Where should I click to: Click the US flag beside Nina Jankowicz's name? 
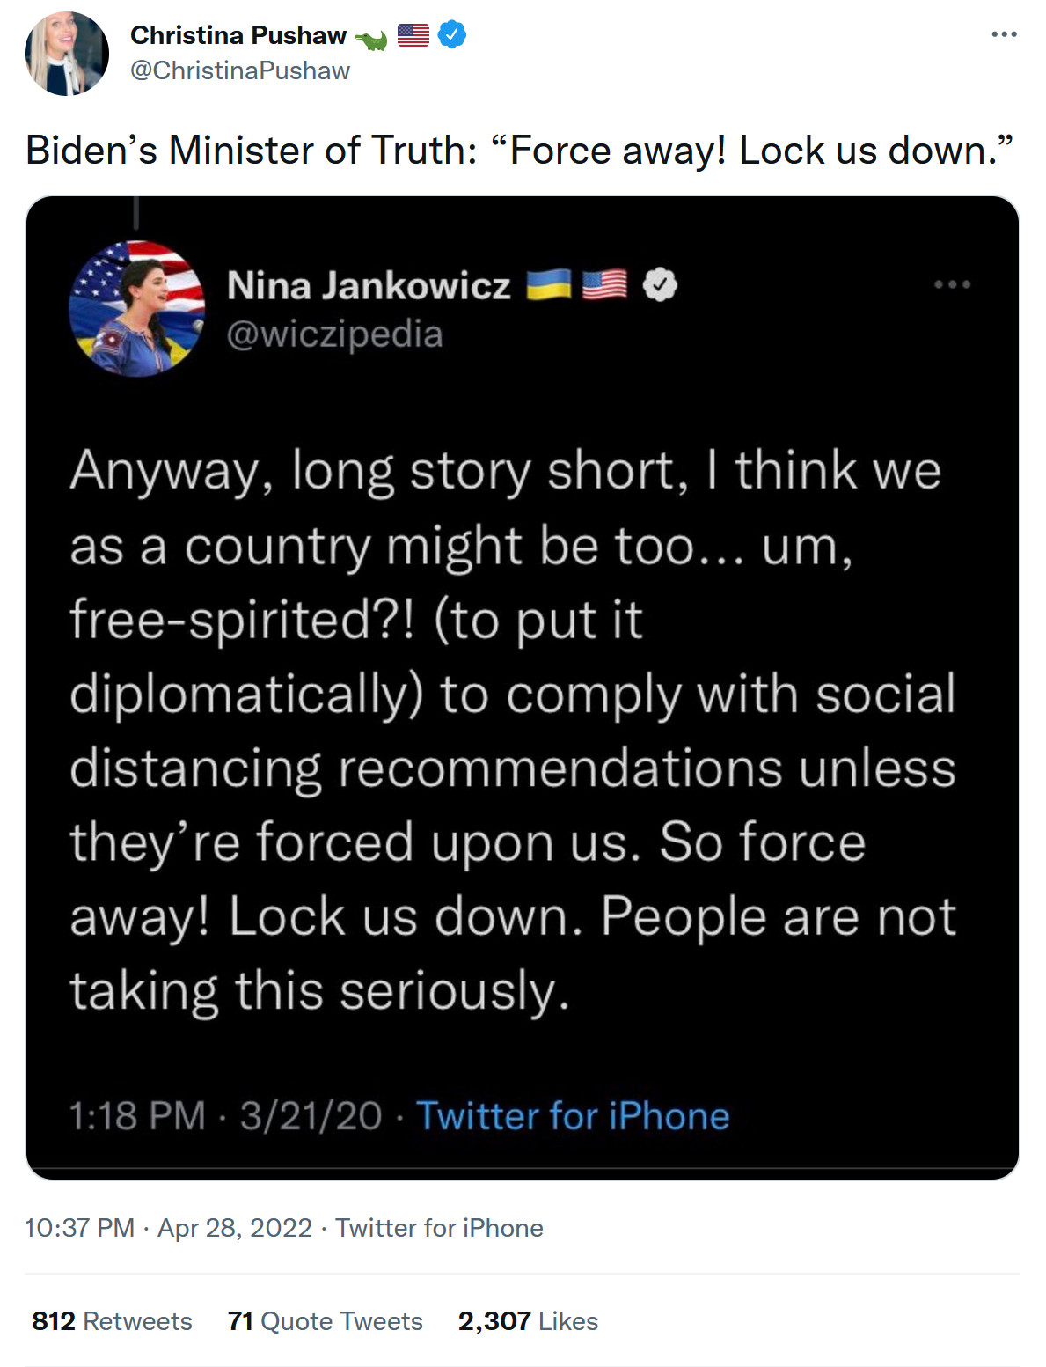[x=604, y=285]
